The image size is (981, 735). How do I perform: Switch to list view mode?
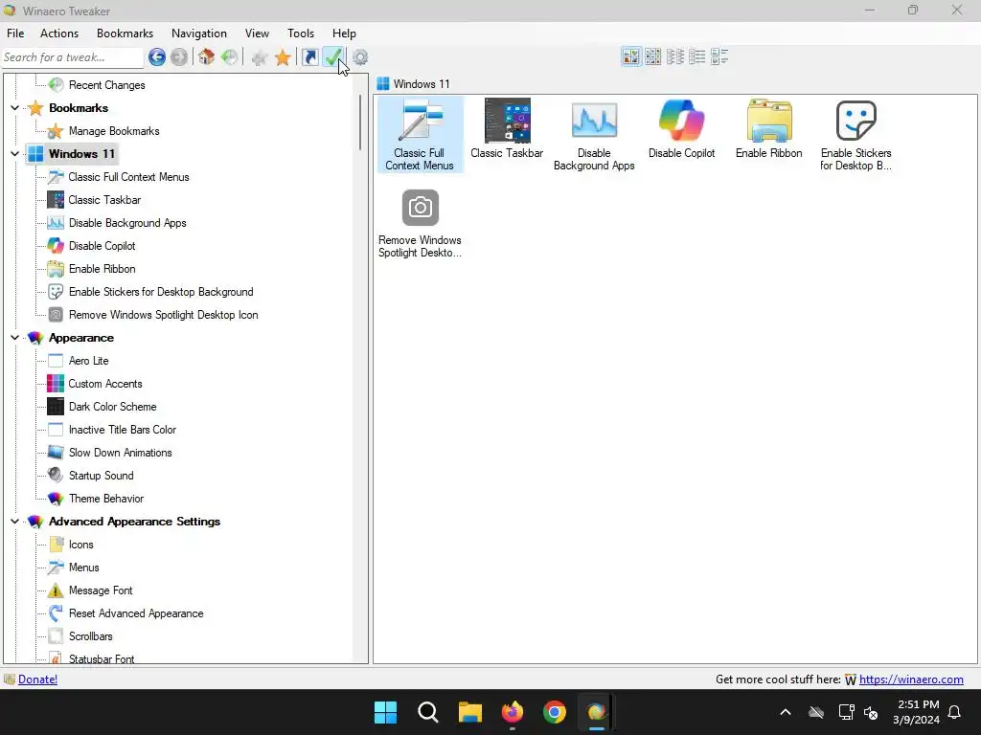pyautogui.click(x=697, y=56)
